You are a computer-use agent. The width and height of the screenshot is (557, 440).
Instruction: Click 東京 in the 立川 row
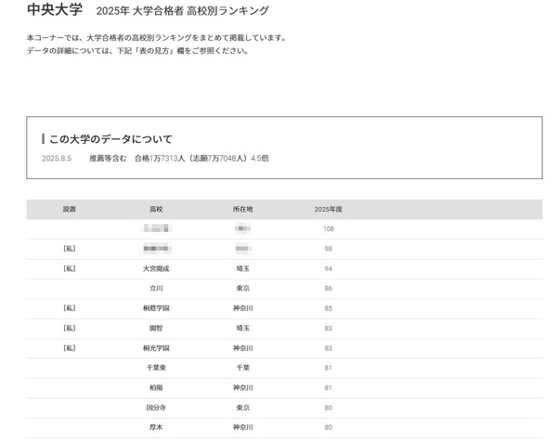click(x=243, y=289)
